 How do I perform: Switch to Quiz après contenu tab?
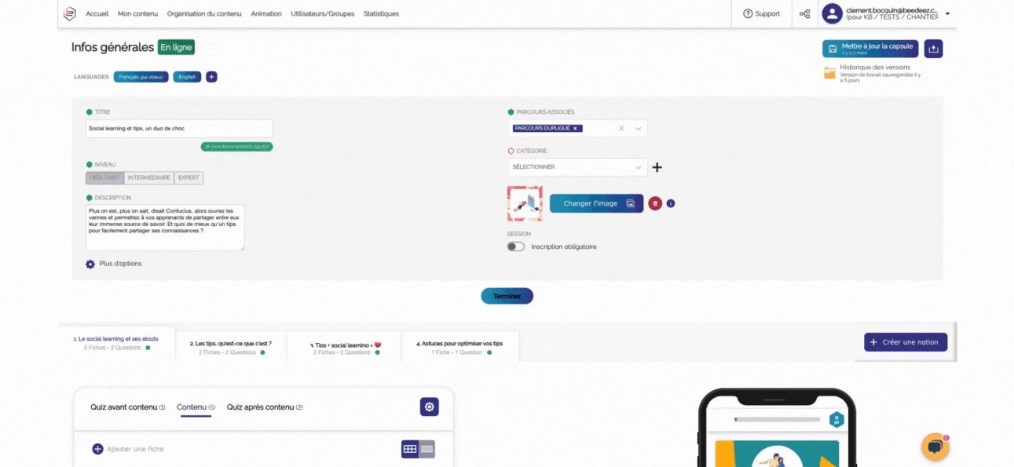[x=265, y=407]
